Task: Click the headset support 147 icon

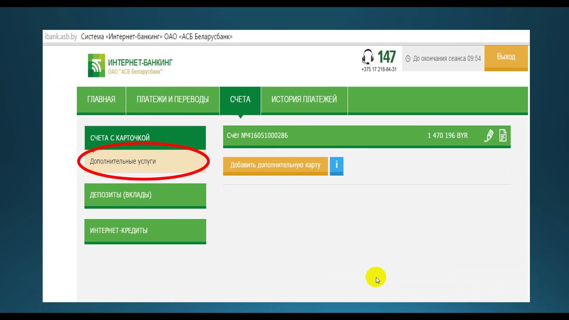Action: click(x=368, y=57)
